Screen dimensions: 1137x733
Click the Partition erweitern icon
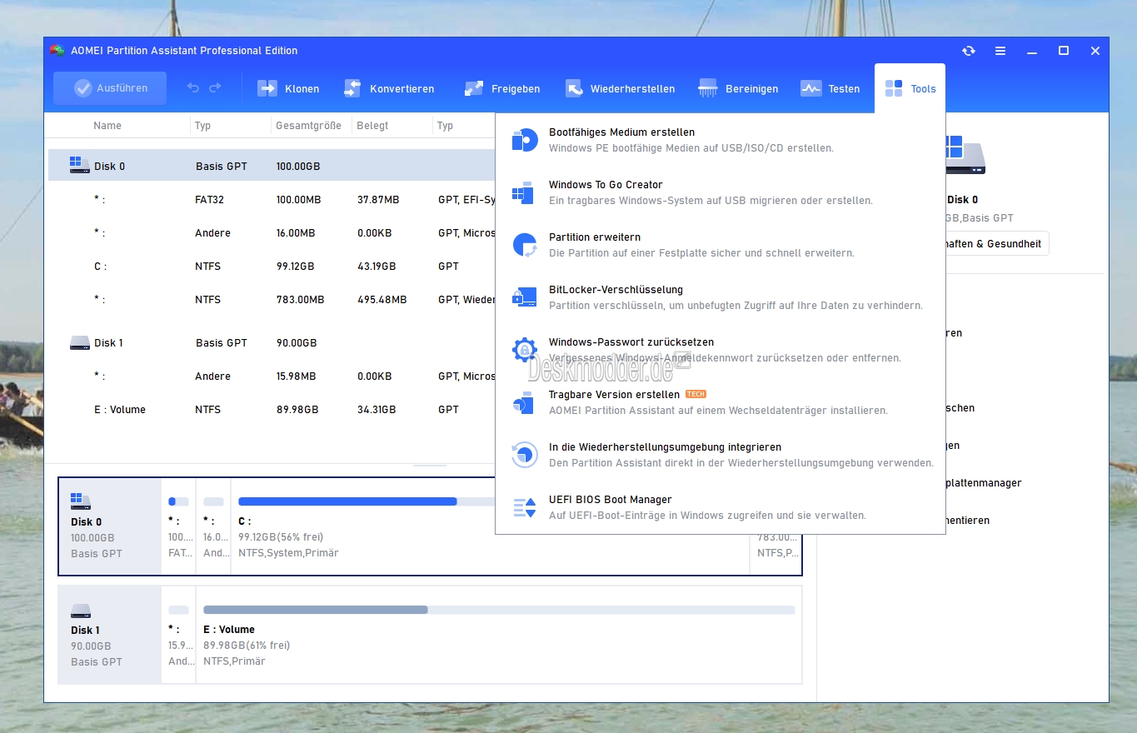click(524, 245)
